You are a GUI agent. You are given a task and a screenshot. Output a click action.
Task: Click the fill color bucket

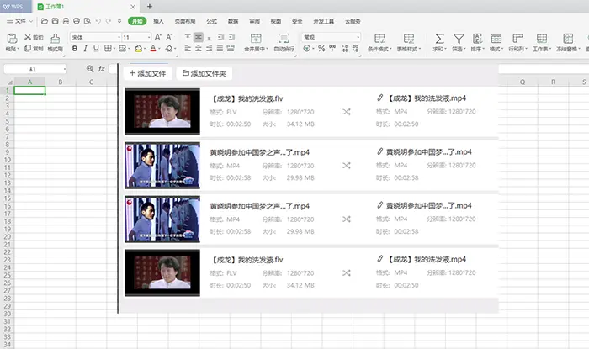click(138, 49)
